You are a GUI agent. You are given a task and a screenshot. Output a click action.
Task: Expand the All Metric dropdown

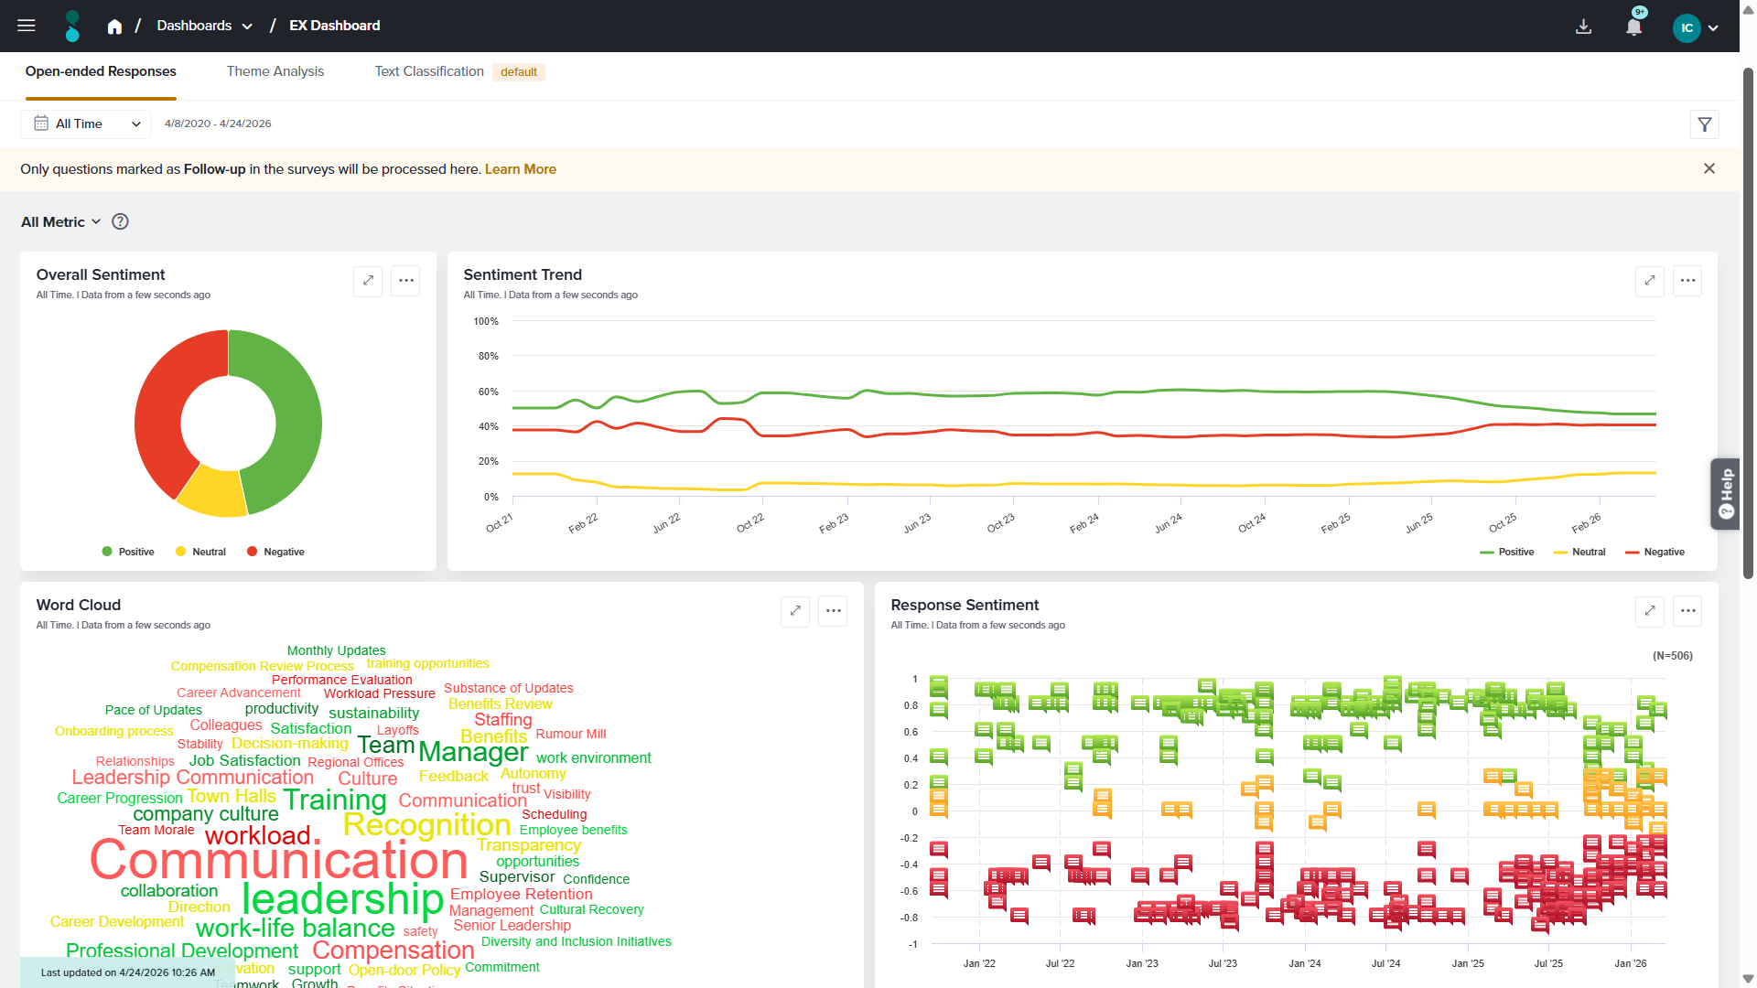click(x=61, y=222)
